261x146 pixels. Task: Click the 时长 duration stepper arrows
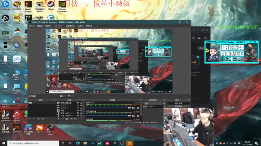pos(164,107)
